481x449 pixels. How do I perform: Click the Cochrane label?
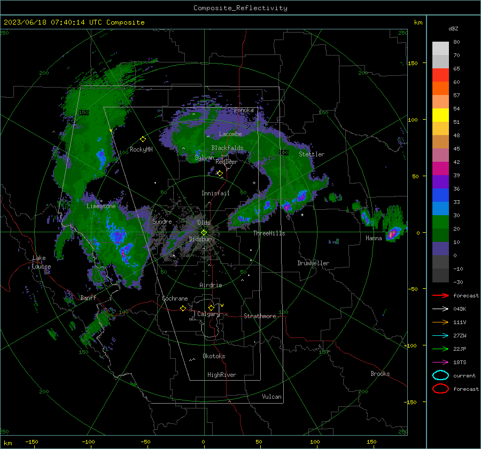click(x=175, y=298)
